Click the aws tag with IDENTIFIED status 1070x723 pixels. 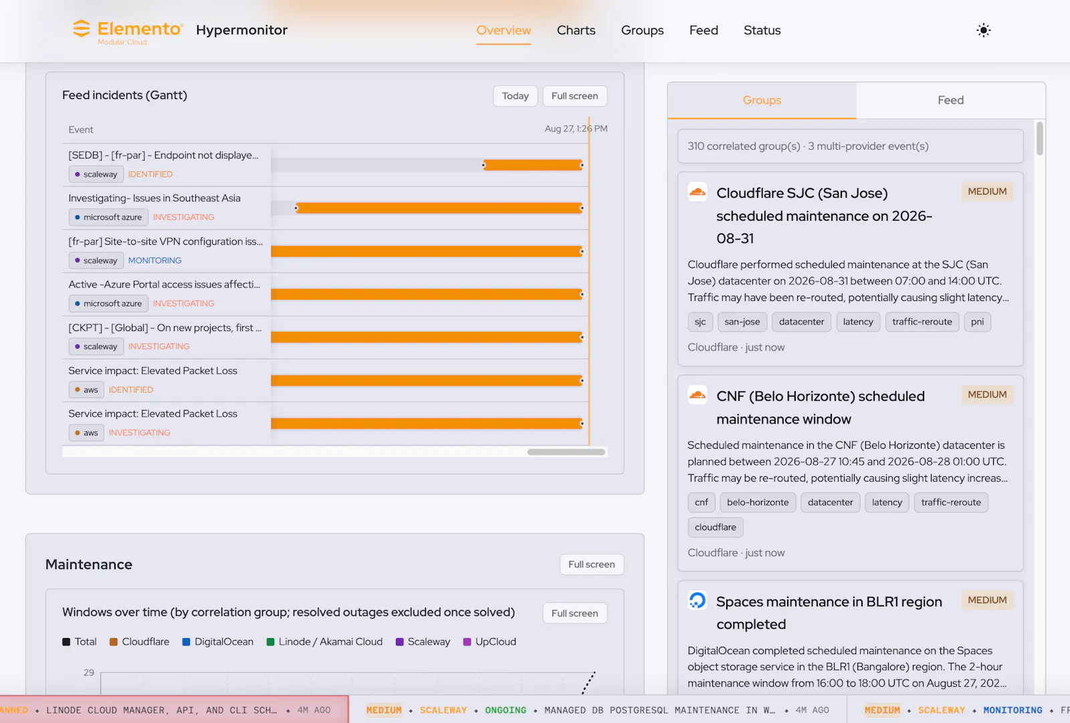(86, 390)
